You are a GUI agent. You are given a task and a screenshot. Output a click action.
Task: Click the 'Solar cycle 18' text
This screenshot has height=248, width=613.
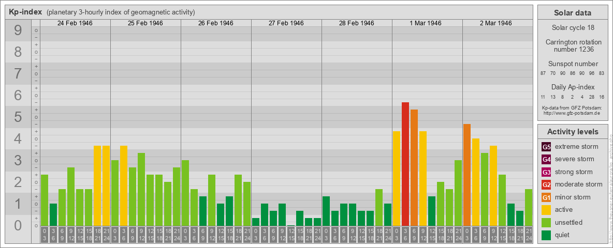coord(573,28)
